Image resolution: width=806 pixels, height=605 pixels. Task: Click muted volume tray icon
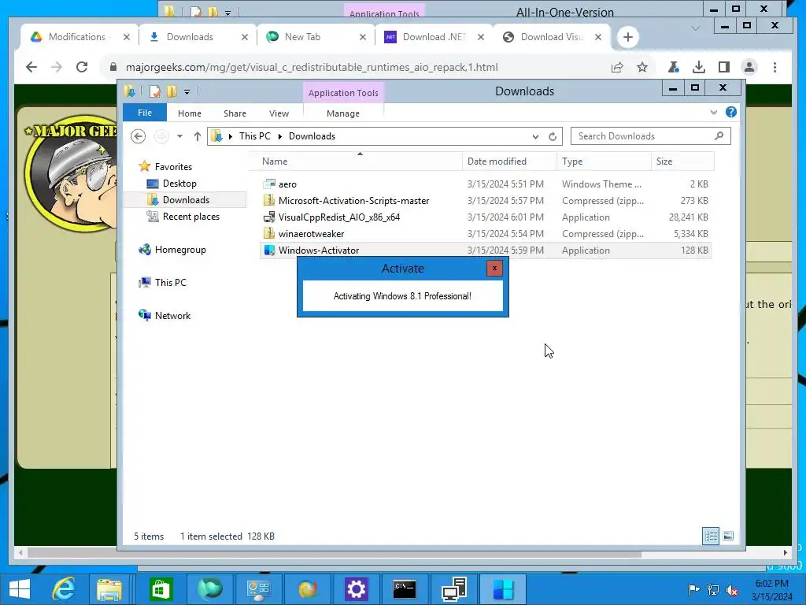pyautogui.click(x=732, y=589)
